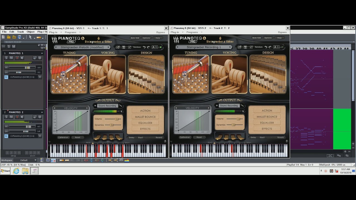
Task: Click Note Edit button in VSTi 1
Action: pos(135,38)
